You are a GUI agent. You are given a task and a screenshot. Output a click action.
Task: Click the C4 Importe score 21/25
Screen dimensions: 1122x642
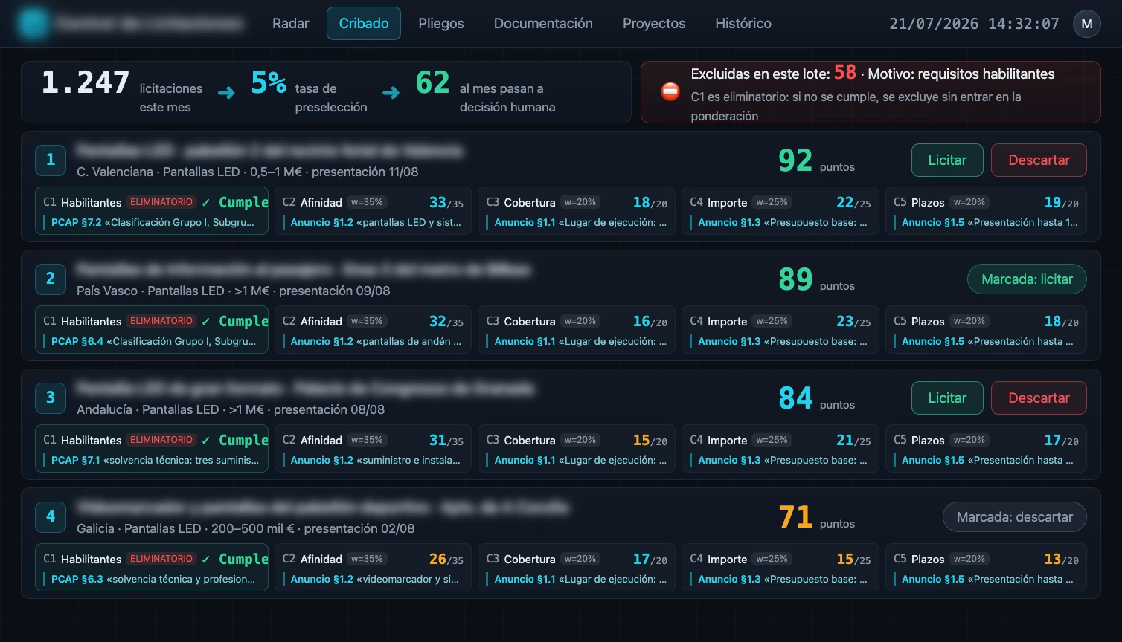[x=853, y=440]
